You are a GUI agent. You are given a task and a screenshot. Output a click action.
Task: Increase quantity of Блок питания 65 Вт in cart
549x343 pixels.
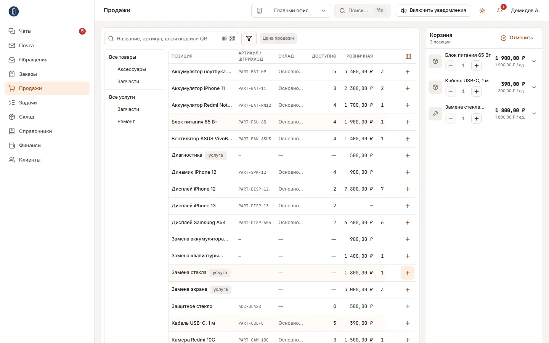pyautogui.click(x=477, y=66)
